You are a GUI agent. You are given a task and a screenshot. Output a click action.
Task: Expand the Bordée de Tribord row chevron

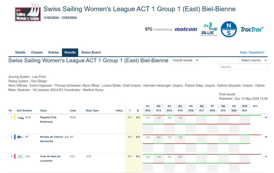point(266,137)
